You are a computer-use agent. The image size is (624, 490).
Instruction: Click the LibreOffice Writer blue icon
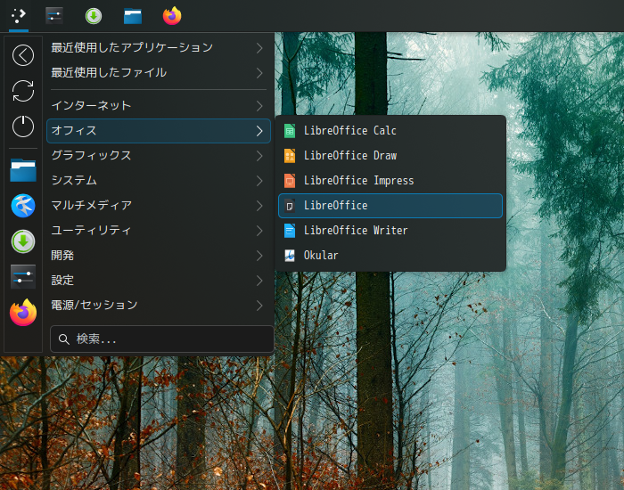pos(290,231)
